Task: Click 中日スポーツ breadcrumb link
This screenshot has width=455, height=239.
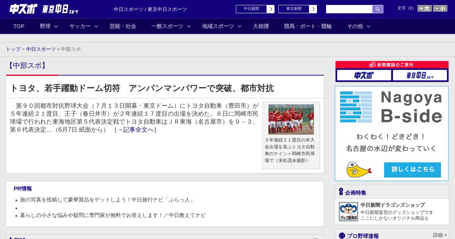Action: point(41,49)
